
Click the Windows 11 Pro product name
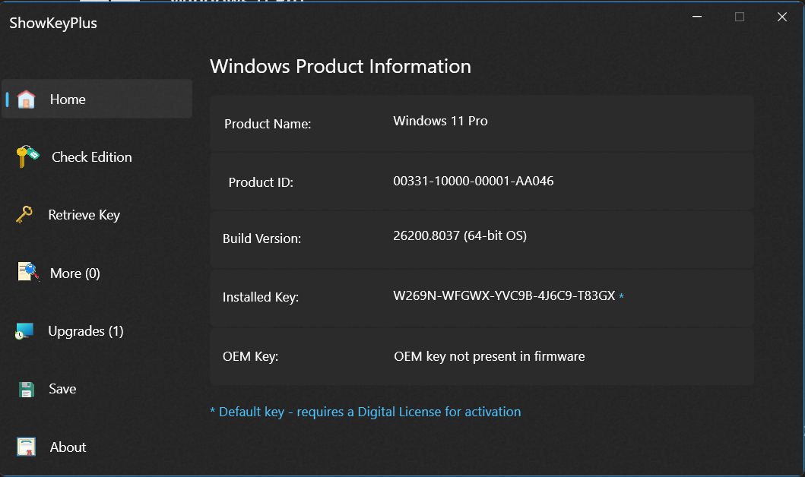(x=440, y=121)
